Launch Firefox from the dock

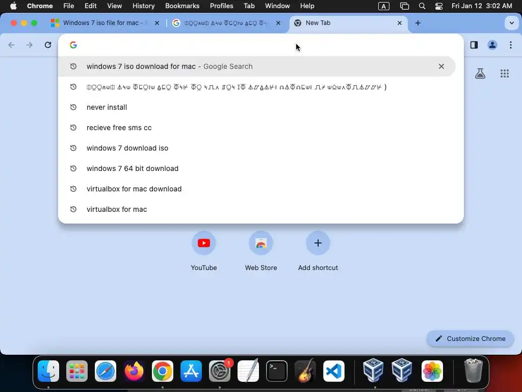[134, 371]
